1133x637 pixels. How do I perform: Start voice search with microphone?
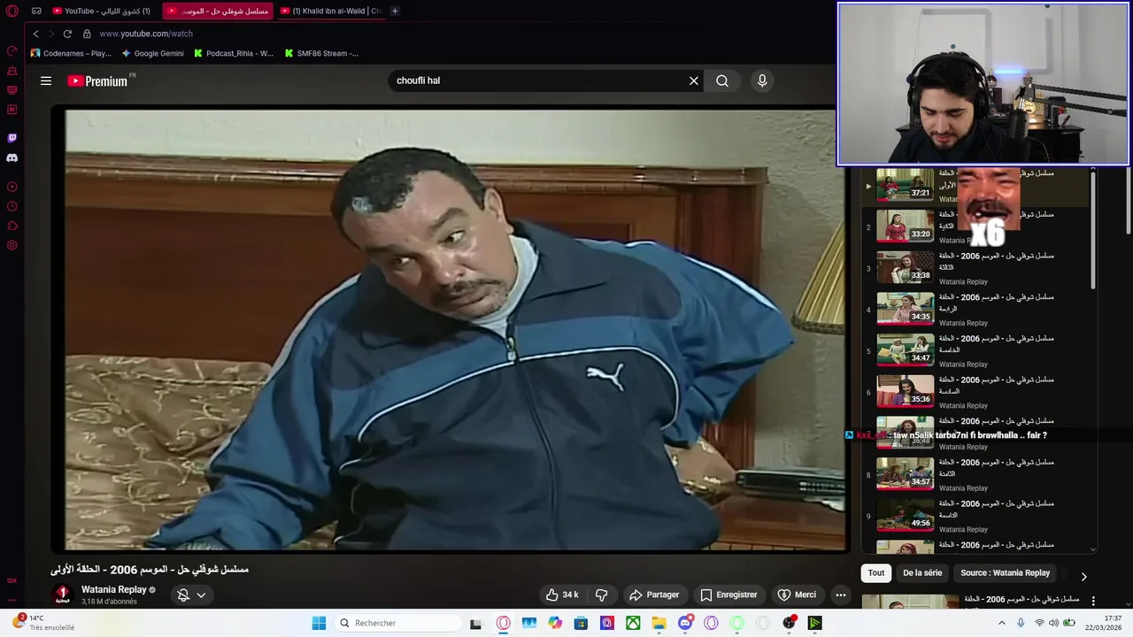coord(762,81)
